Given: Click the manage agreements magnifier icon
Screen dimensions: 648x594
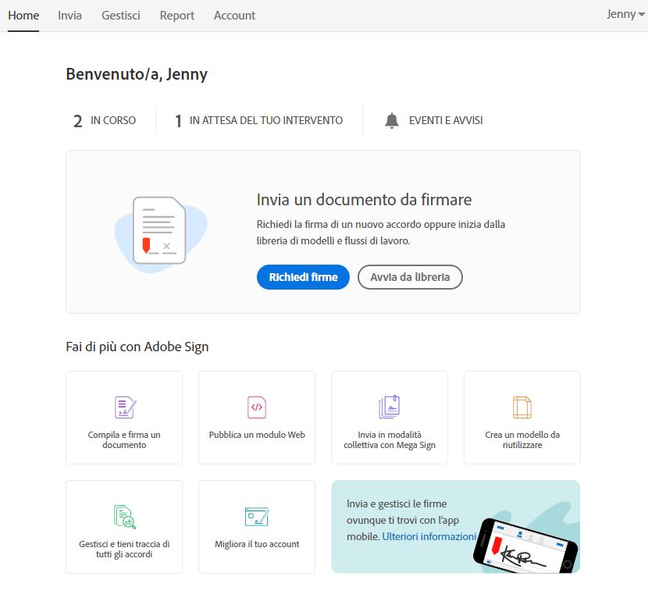Looking at the screenshot, I should click(125, 517).
